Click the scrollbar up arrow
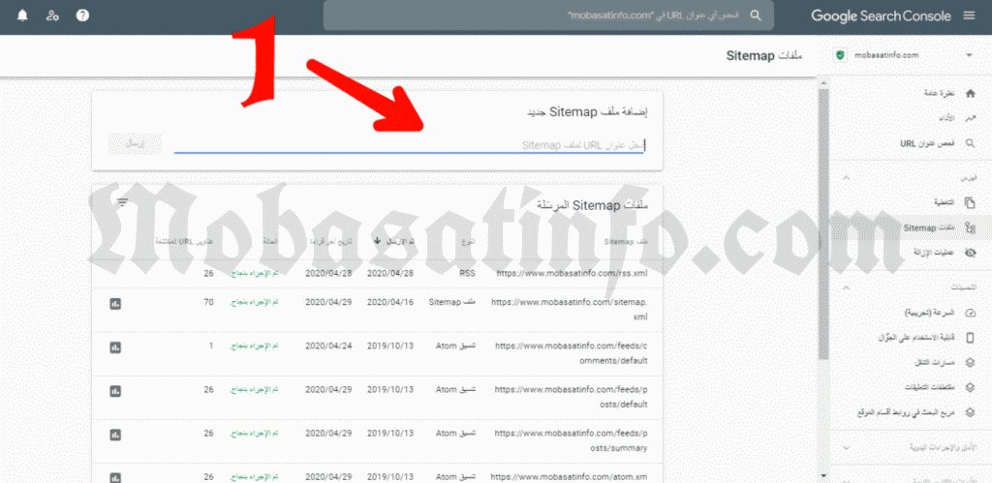This screenshot has height=483, width=992. pos(823,82)
